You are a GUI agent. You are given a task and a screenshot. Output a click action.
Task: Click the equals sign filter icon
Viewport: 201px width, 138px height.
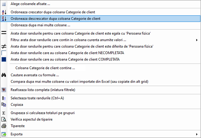click(x=4, y=33)
